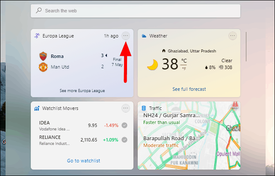Screen dimensions: 275x176
Task: Click the Search the web field
Action: pos(136,11)
